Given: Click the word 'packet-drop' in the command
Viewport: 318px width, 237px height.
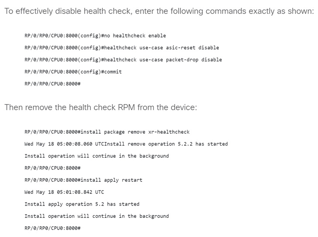Looking at the screenshot, I should (182, 60).
